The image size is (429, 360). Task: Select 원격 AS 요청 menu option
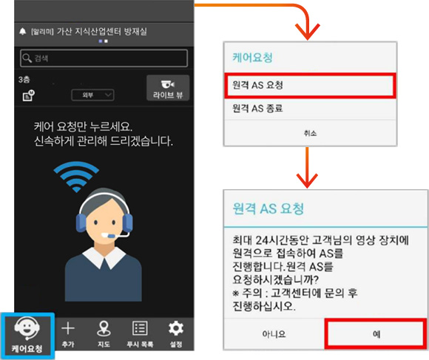coord(310,85)
